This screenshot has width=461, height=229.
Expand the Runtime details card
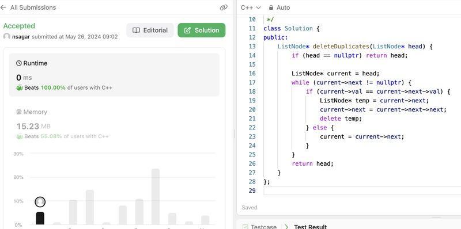(x=114, y=75)
